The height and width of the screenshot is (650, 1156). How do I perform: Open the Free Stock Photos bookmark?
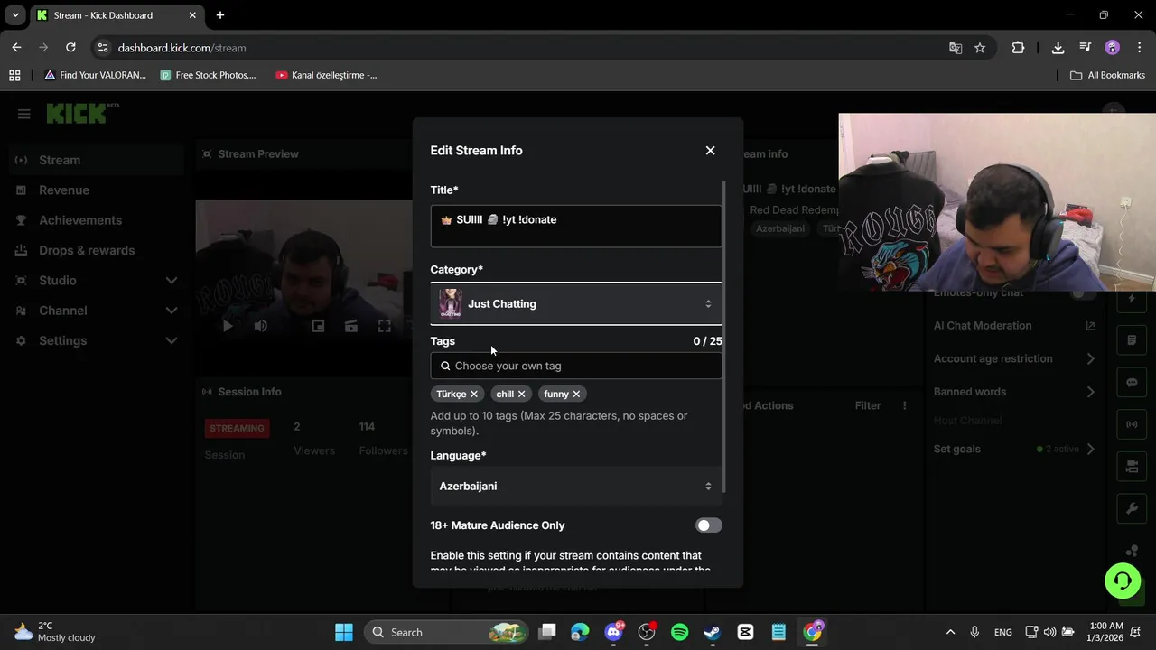coord(208,75)
